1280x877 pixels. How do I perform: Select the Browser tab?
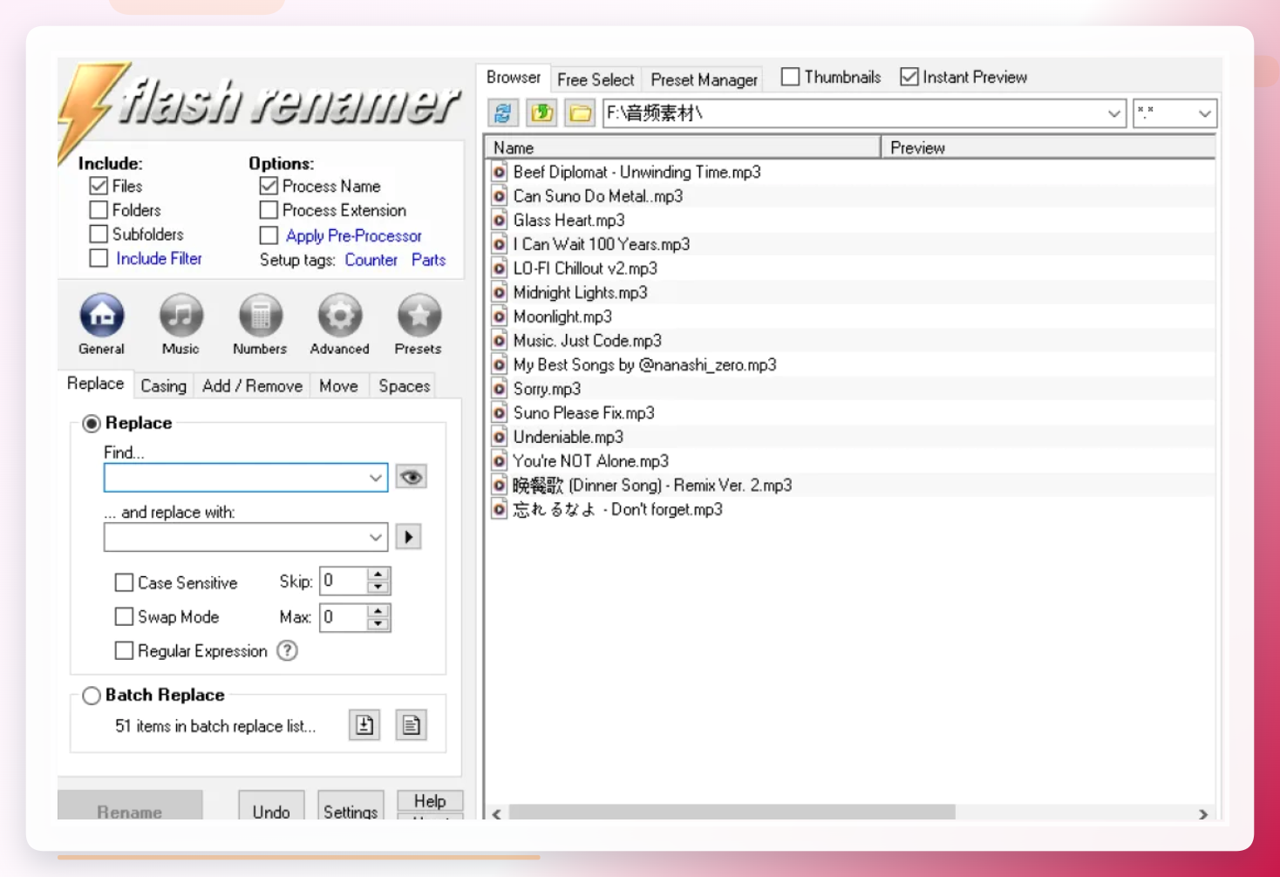(514, 77)
